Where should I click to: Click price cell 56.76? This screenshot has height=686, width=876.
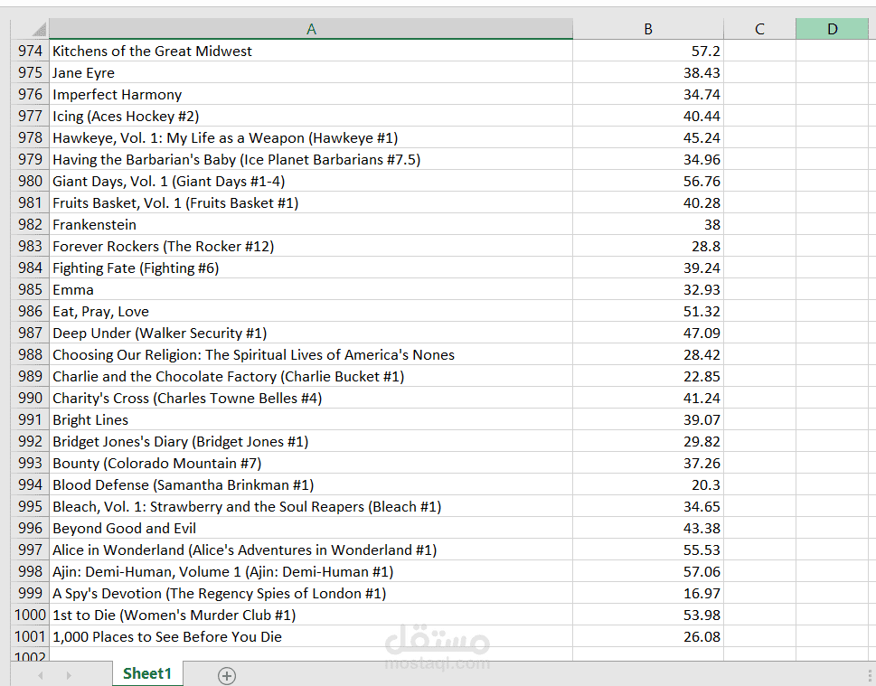click(x=648, y=181)
